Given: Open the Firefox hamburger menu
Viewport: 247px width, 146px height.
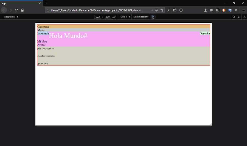Looking at the screenshot, I should tap(243, 10).
